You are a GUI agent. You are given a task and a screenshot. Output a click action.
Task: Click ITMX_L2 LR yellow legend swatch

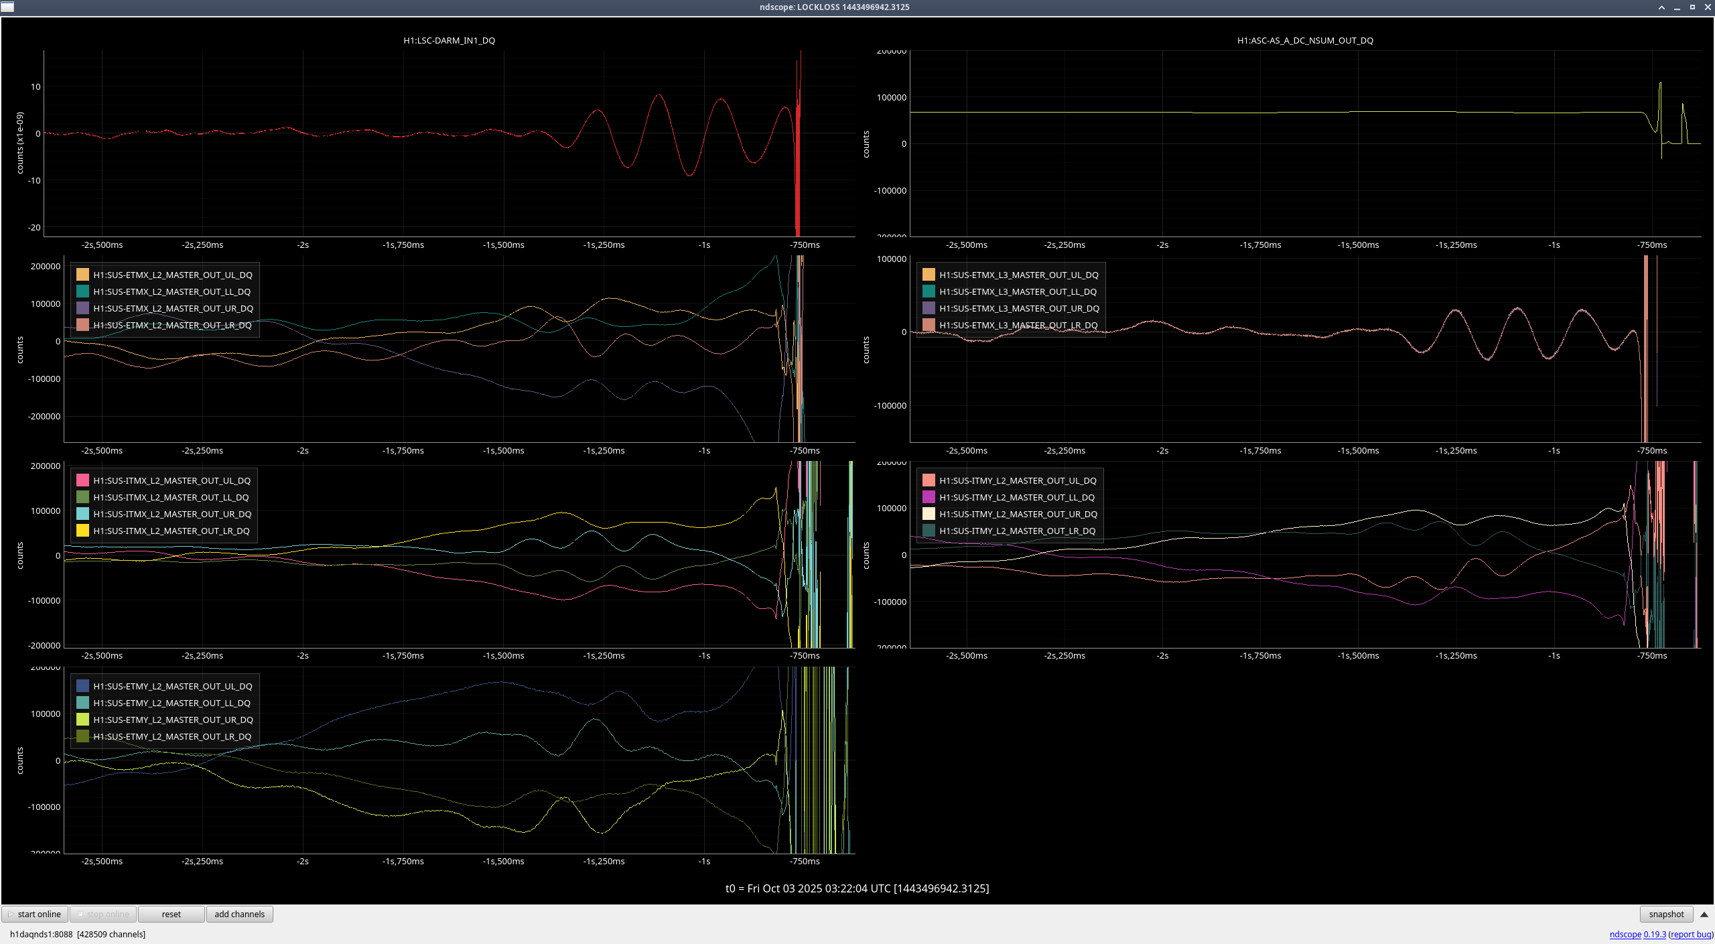coord(82,531)
